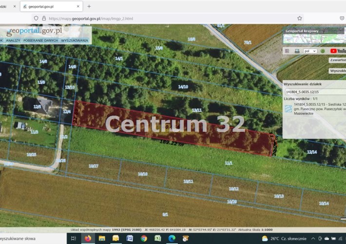
Task: Click the shield icon in address bar
Action: point(35,19)
